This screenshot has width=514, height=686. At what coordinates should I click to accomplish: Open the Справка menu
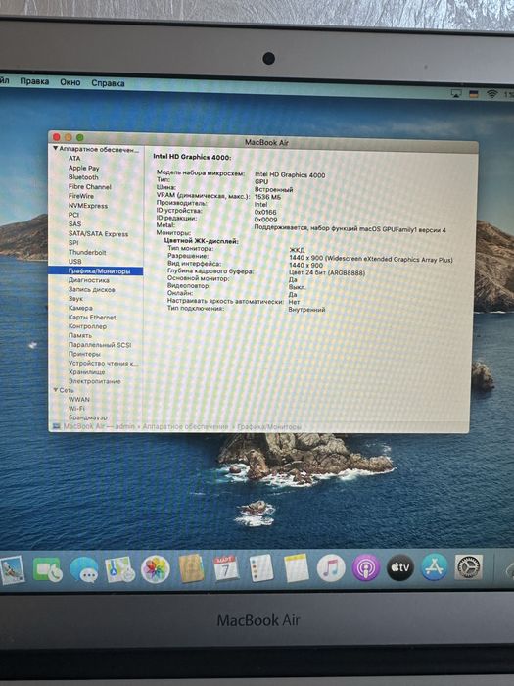tap(108, 83)
